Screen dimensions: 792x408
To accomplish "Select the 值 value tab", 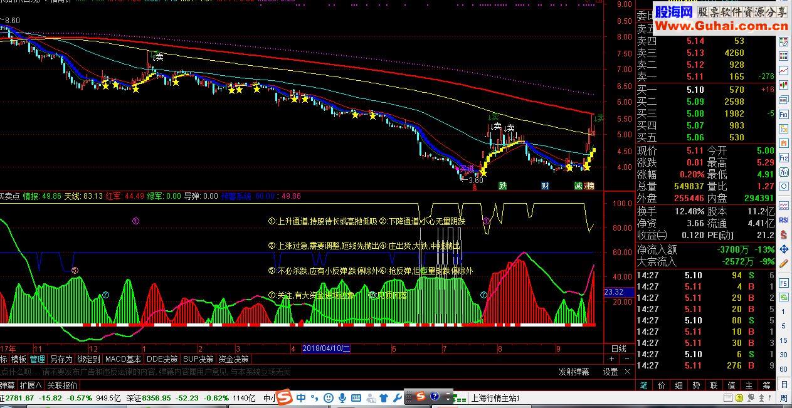I will [731, 385].
